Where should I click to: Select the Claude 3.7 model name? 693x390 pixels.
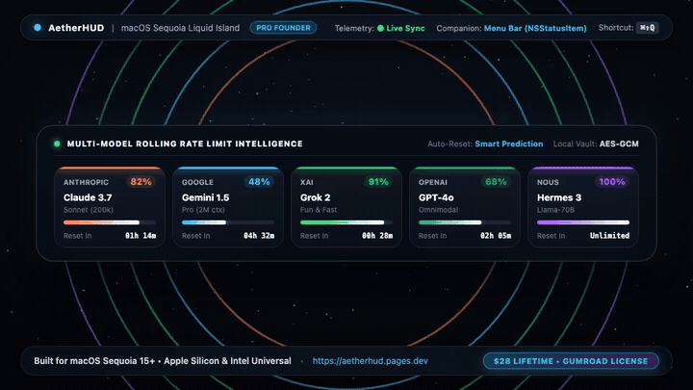click(88, 197)
